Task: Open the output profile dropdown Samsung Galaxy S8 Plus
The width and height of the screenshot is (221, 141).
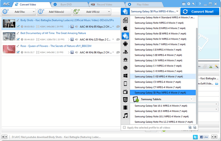Action: 155,11
